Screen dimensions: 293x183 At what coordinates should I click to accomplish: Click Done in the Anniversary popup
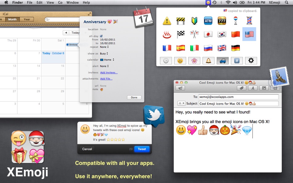(x=134, y=97)
